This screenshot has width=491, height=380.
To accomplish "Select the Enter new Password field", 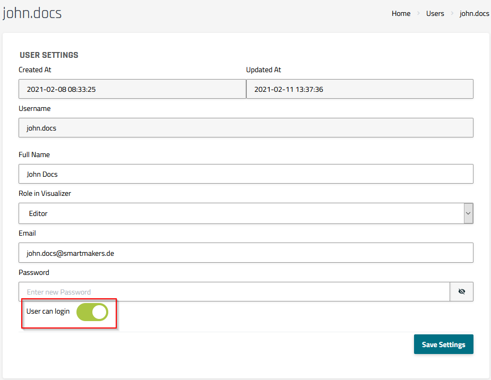I will [x=234, y=292].
